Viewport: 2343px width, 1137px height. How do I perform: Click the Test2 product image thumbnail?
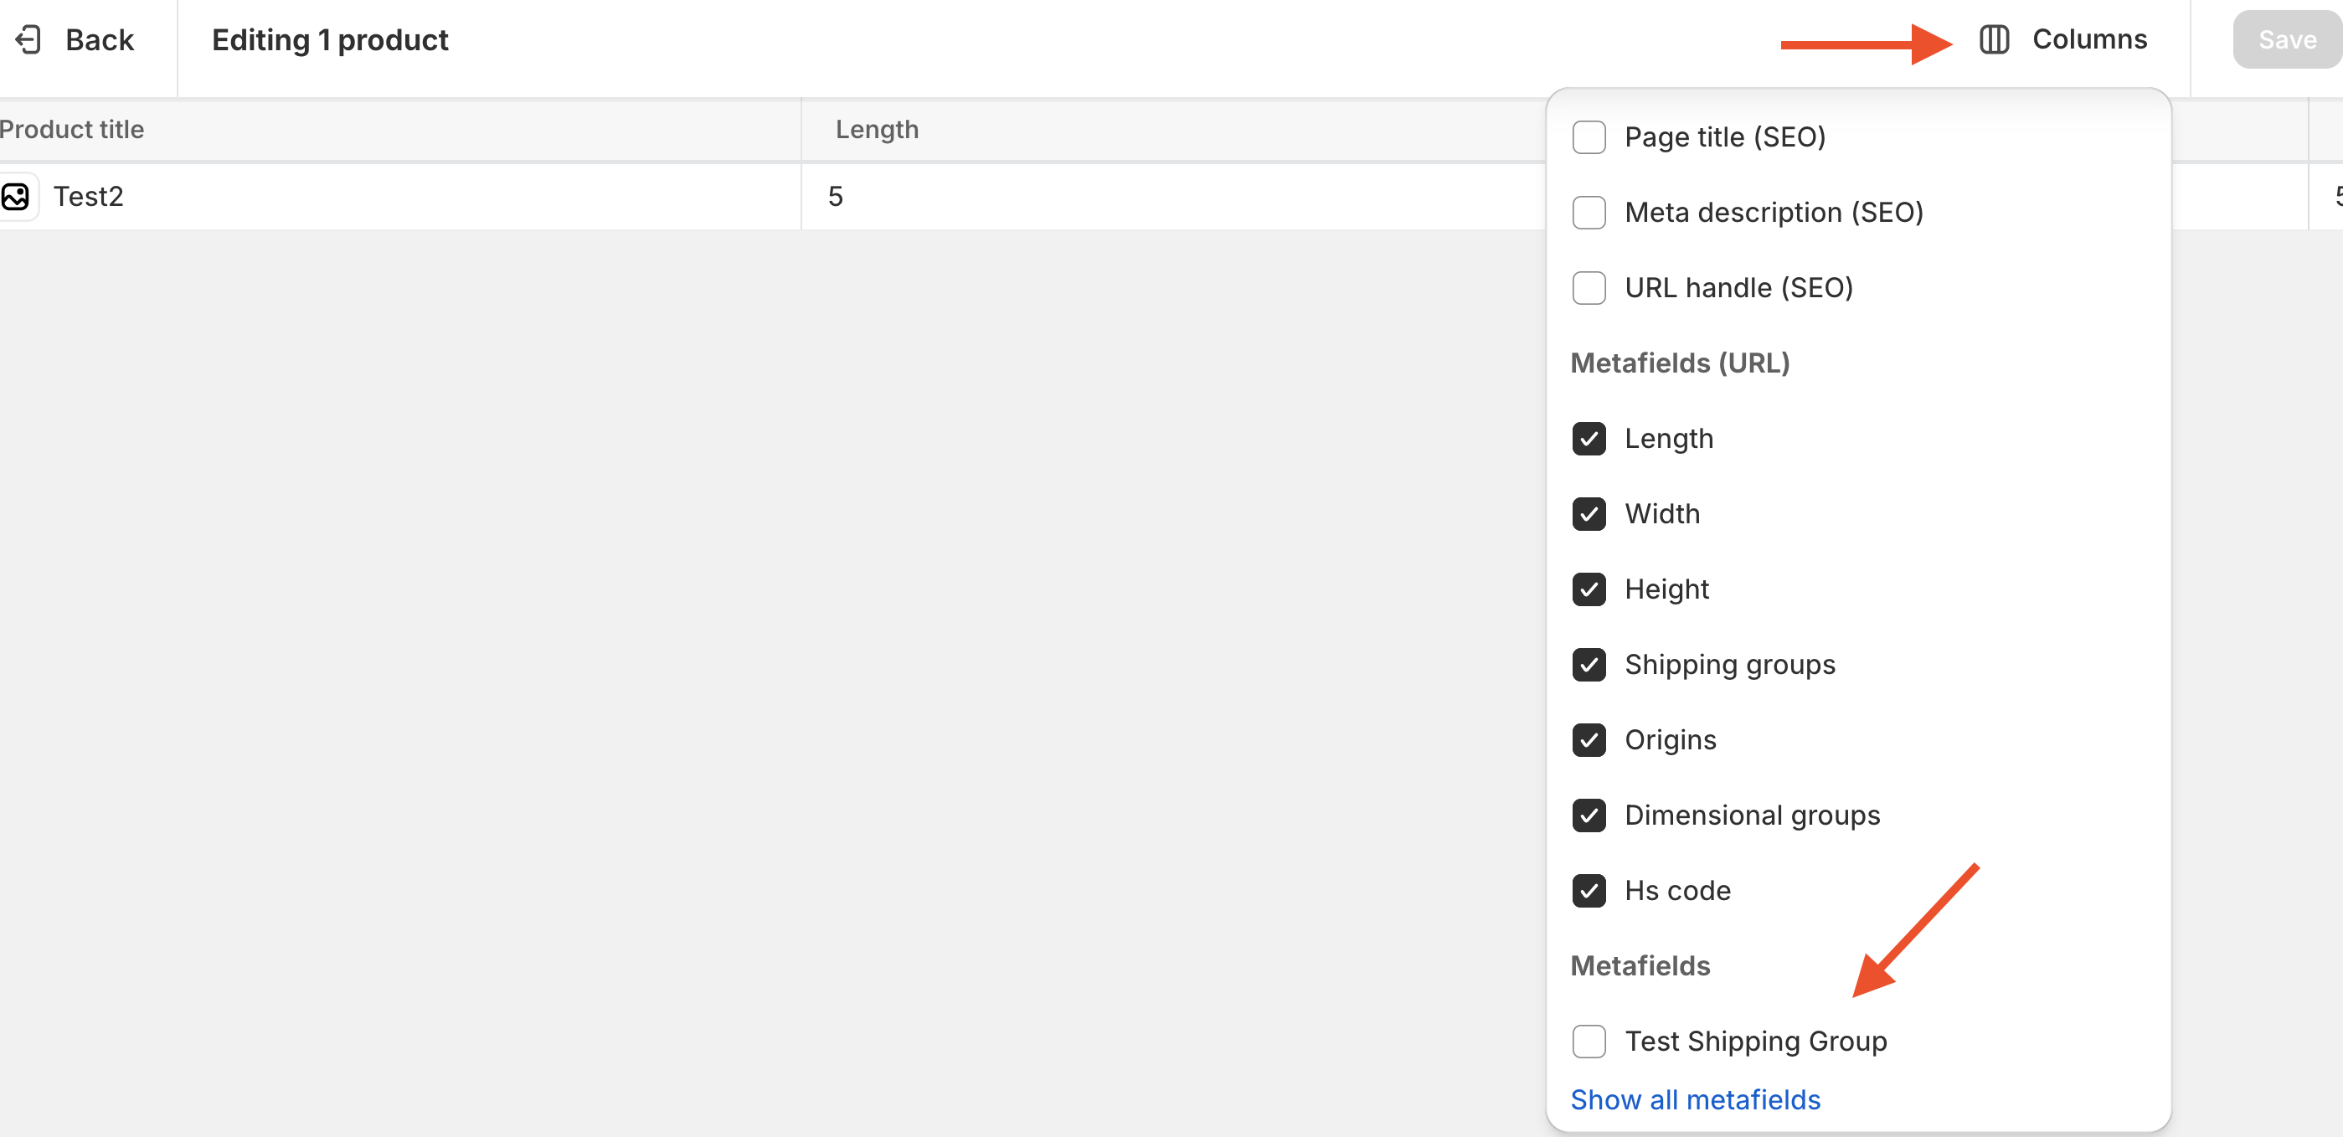pyautogui.click(x=17, y=197)
